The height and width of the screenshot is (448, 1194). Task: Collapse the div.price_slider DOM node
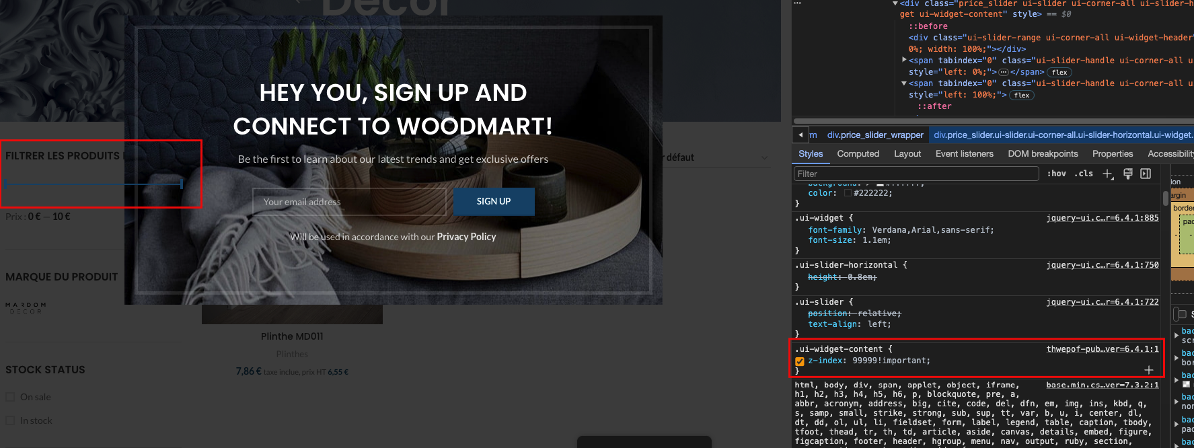point(895,4)
